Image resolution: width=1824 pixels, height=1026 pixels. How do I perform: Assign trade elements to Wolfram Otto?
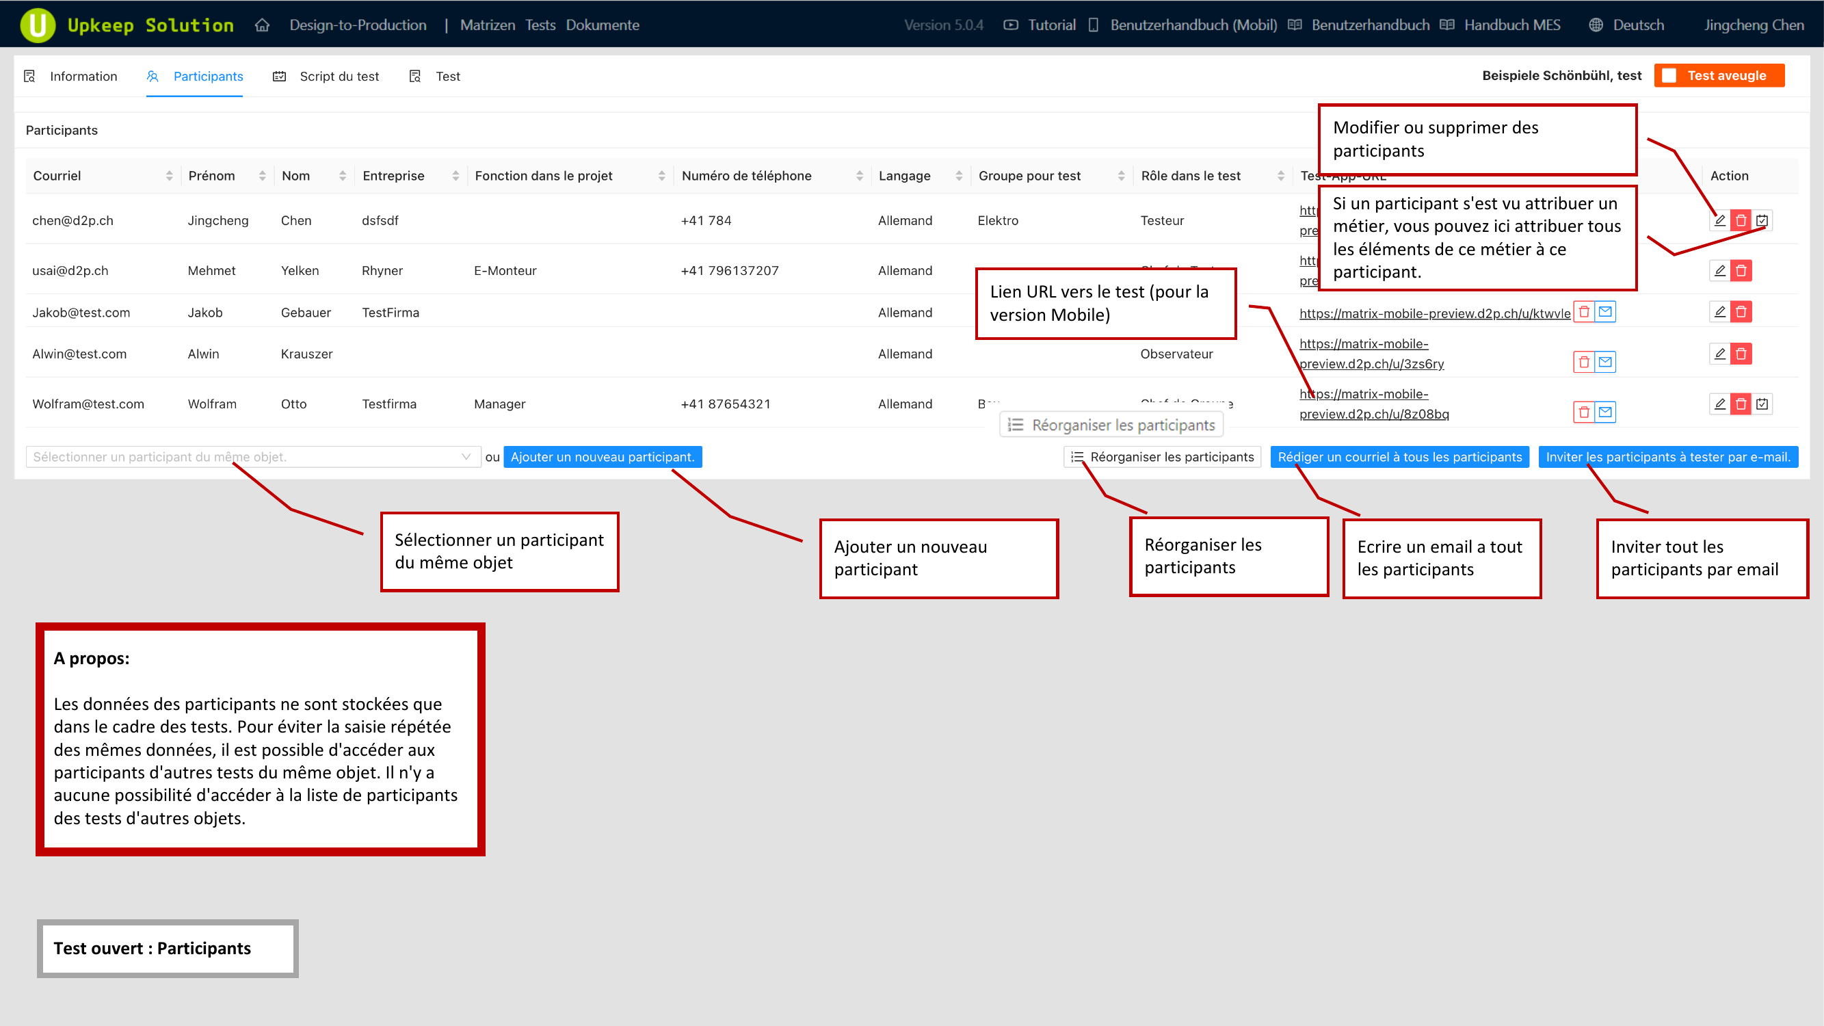tap(1762, 404)
